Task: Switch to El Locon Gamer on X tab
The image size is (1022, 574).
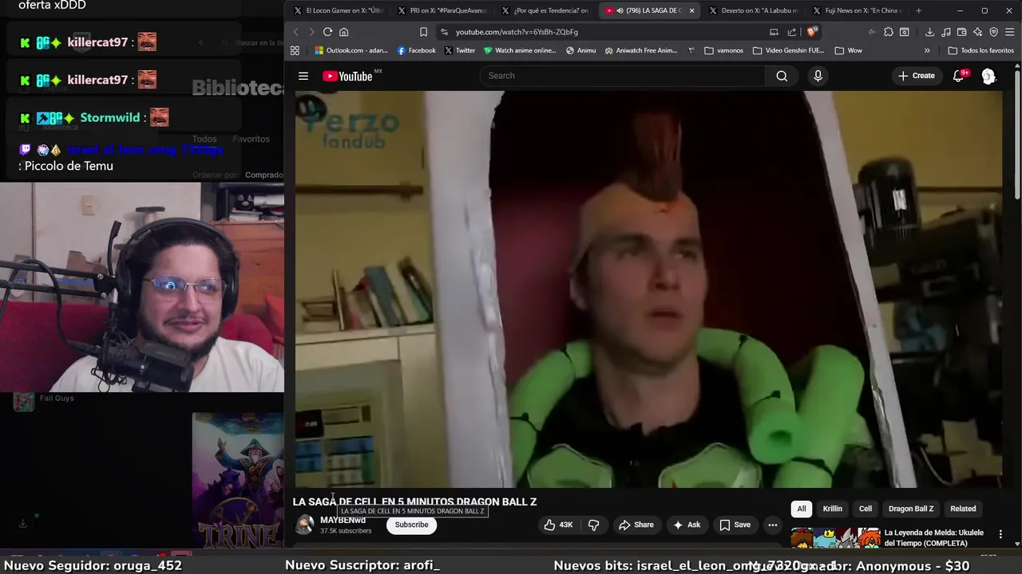Action: pos(339,10)
